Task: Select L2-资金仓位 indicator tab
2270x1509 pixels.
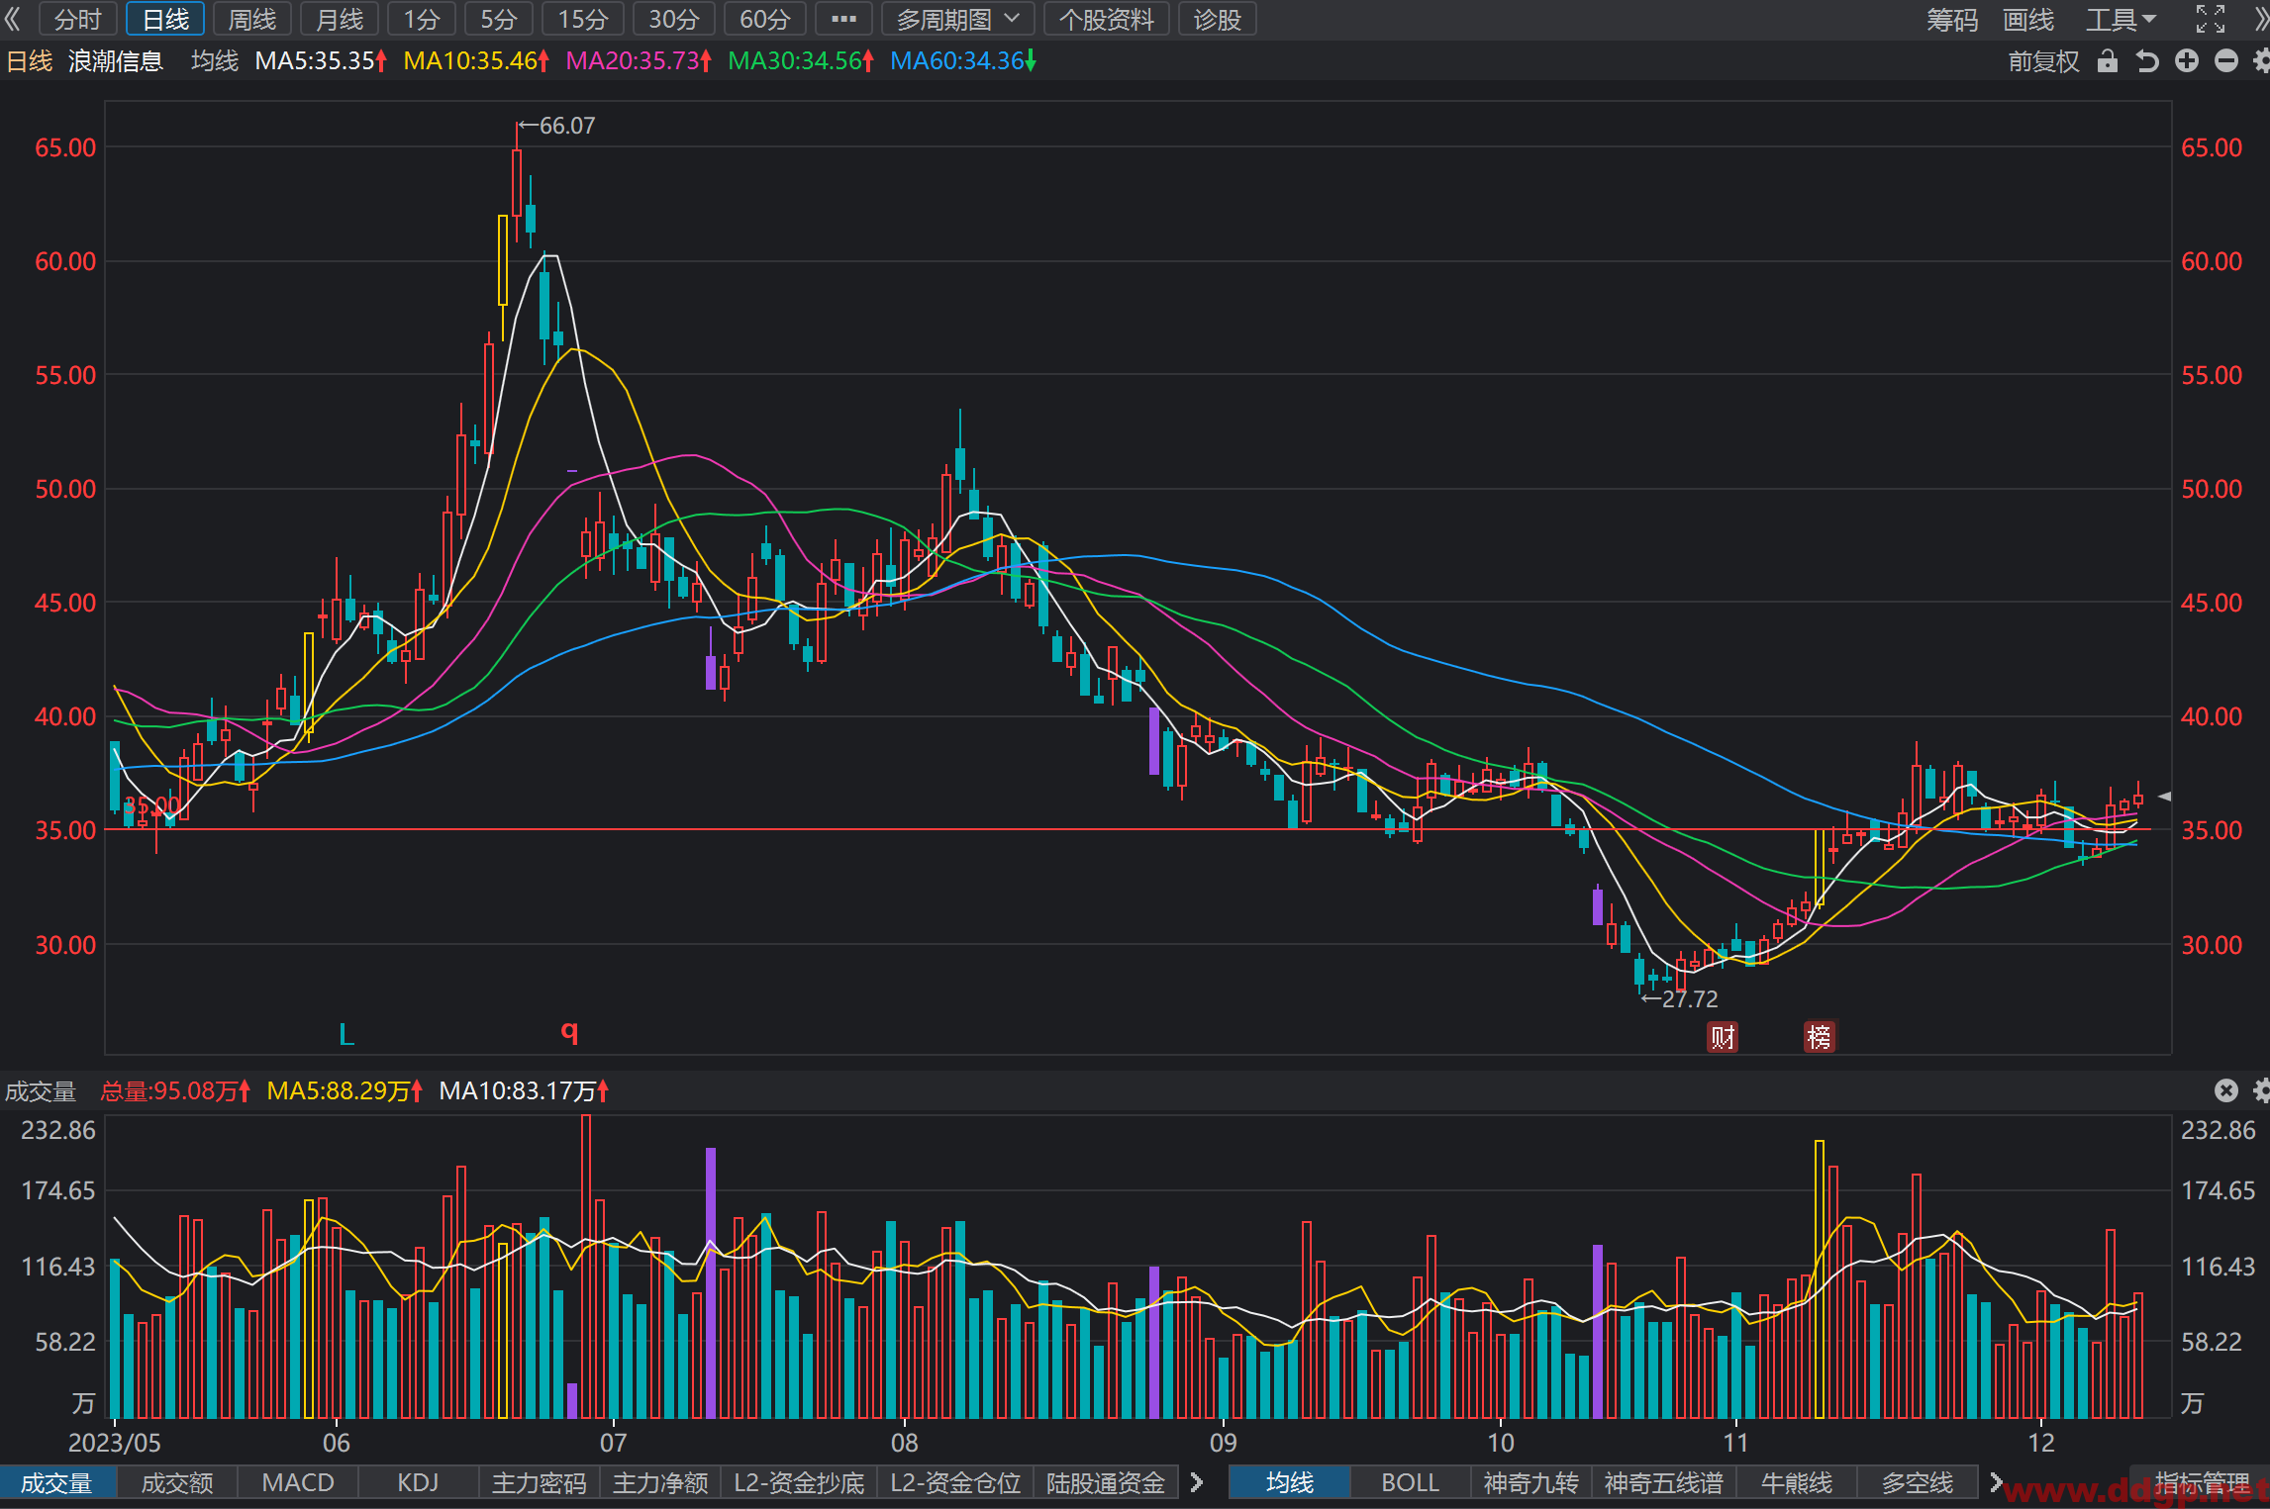Action: (955, 1482)
